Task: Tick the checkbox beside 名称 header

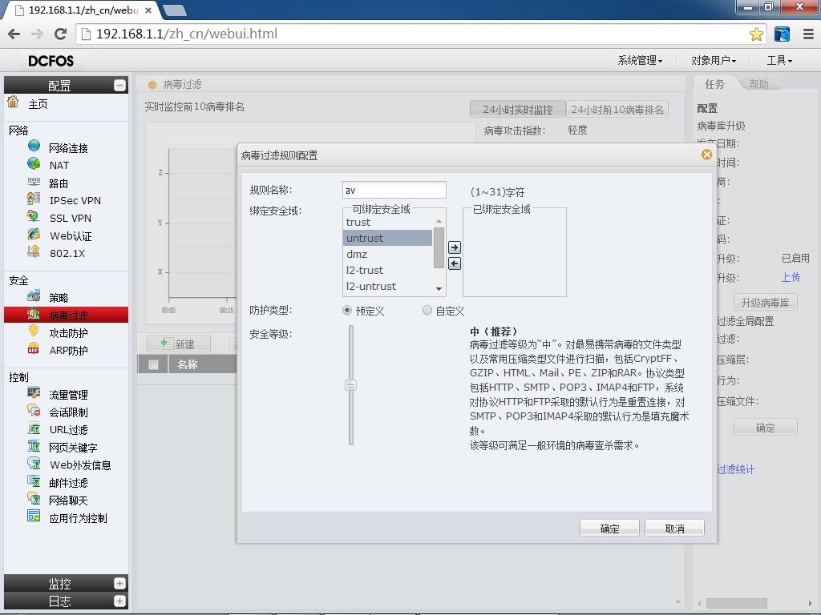Action: coord(153,364)
